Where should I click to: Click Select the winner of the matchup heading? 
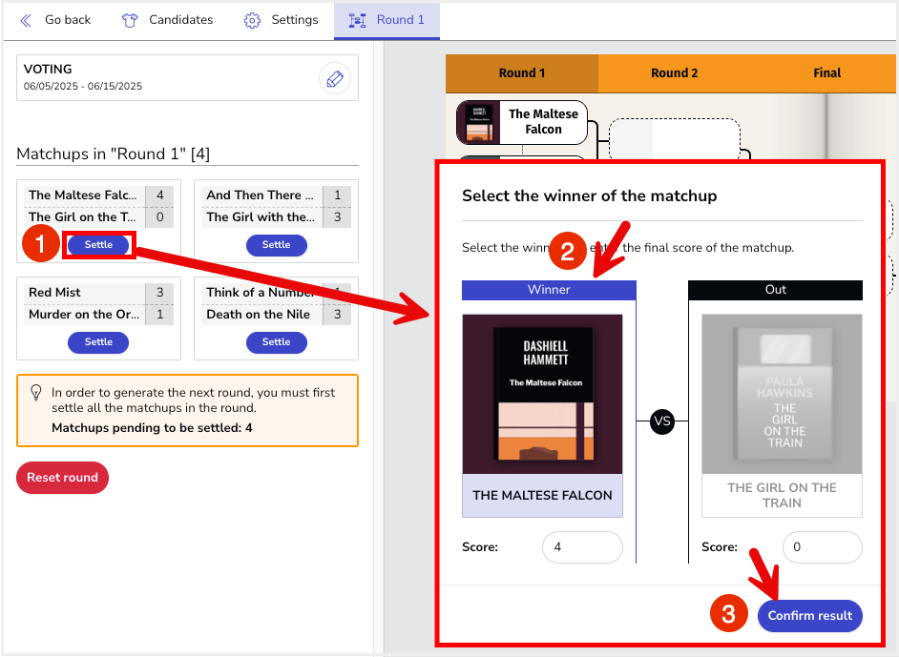[x=590, y=195]
